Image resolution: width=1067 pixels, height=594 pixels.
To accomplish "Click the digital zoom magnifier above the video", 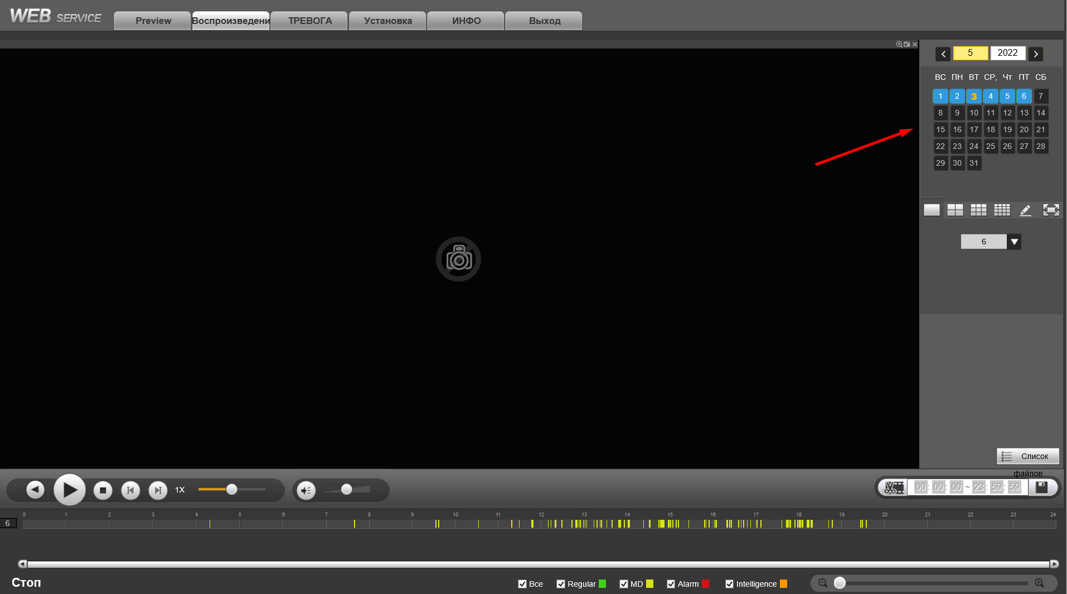I will click(899, 44).
